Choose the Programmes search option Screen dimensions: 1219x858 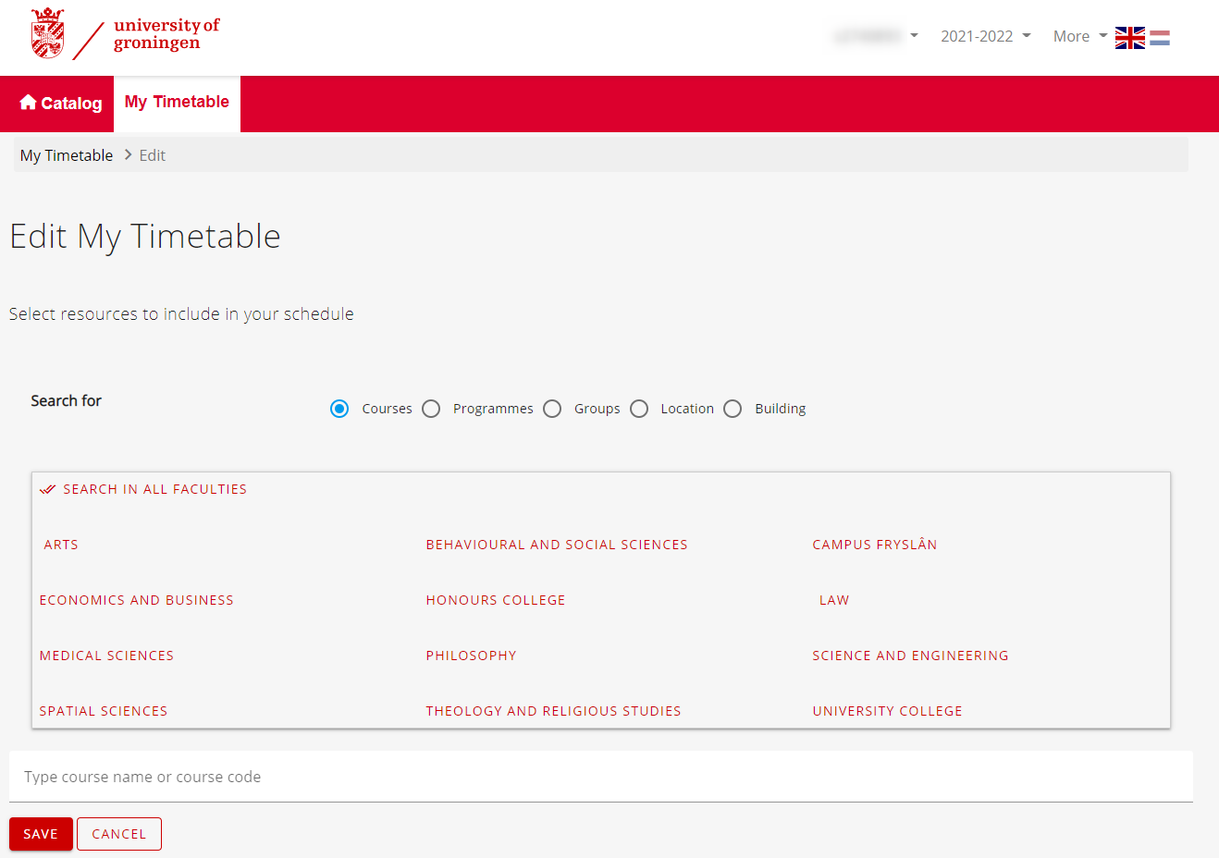point(431,408)
